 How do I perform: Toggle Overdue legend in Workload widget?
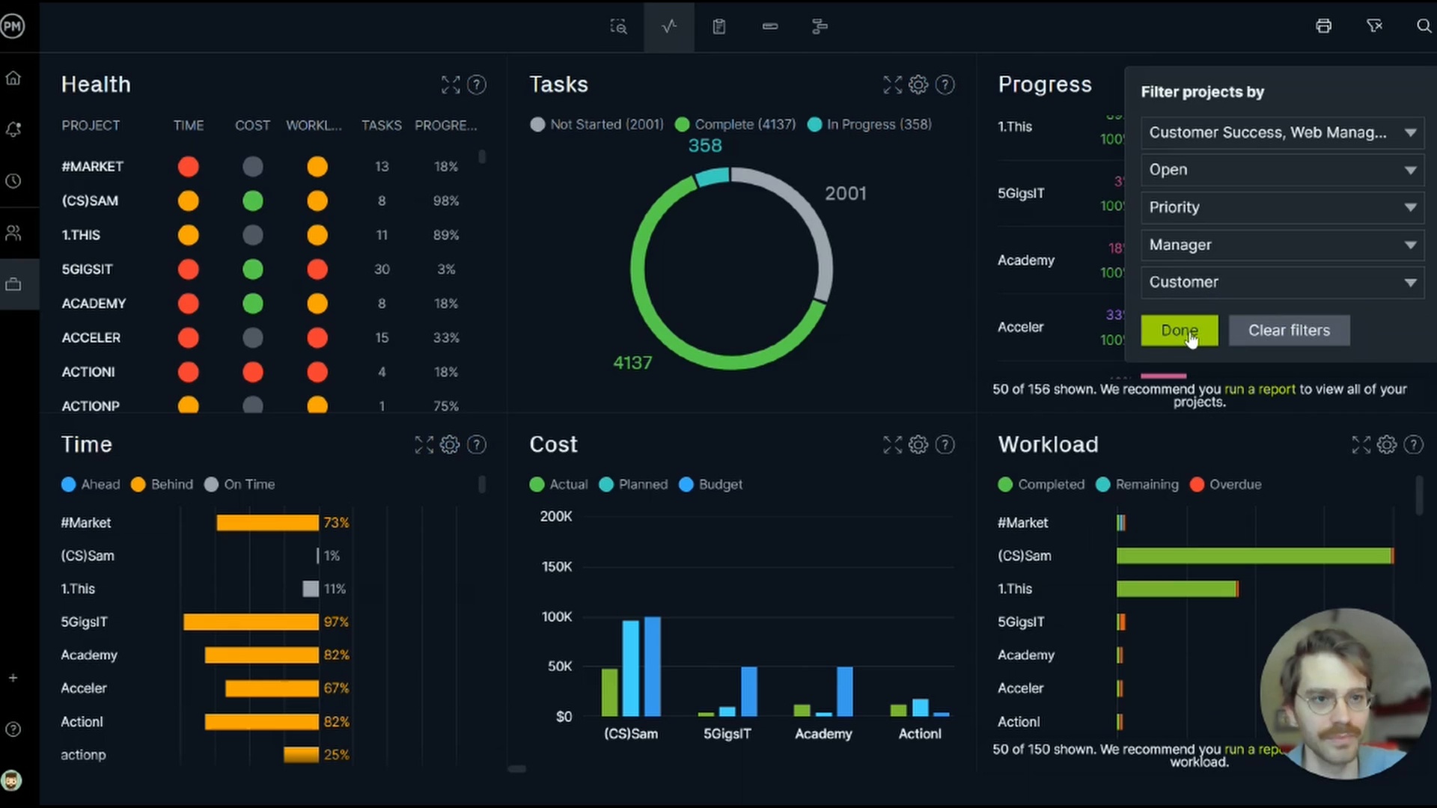tap(1226, 484)
